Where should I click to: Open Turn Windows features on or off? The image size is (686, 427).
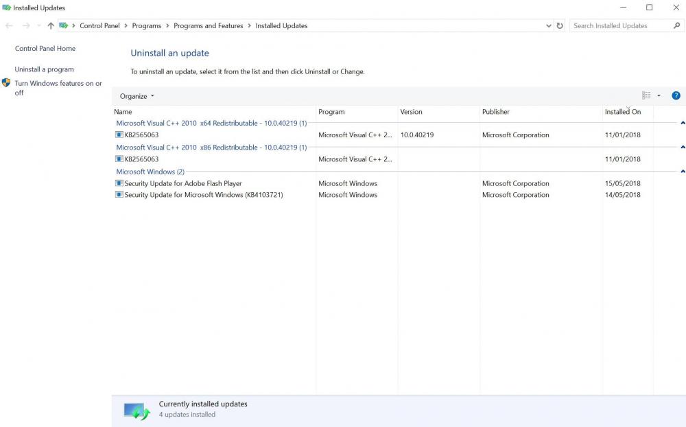pyautogui.click(x=58, y=88)
